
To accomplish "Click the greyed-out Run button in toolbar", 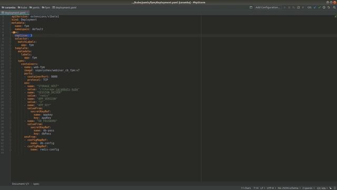I will pyautogui.click(x=285, y=7).
